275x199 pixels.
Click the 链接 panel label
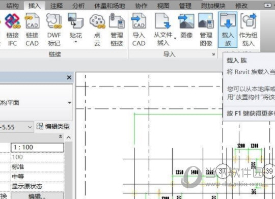[55, 54]
